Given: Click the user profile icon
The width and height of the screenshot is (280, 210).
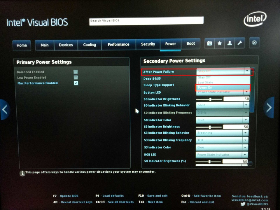Looking at the screenshot, I should tap(230, 43).
